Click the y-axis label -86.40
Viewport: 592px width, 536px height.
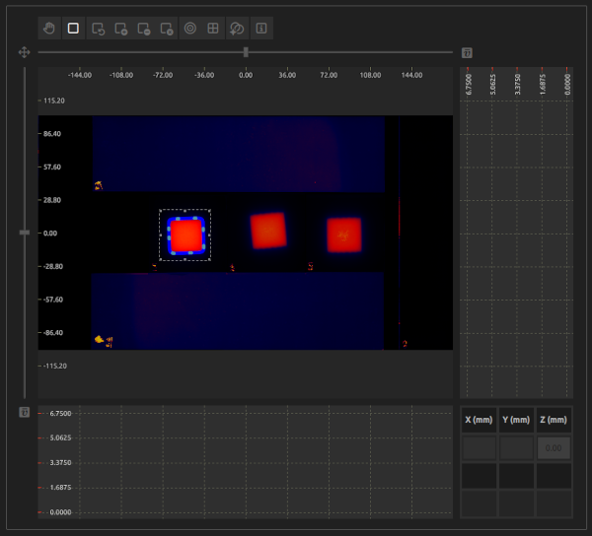pyautogui.click(x=53, y=333)
